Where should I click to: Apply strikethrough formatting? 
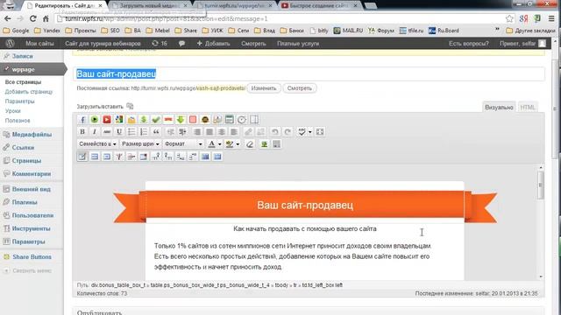(107, 132)
